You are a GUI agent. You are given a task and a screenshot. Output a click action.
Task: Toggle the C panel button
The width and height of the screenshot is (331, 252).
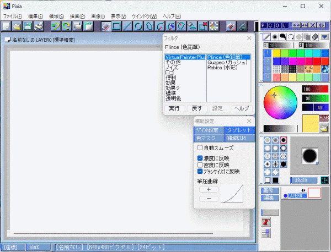coord(270,25)
